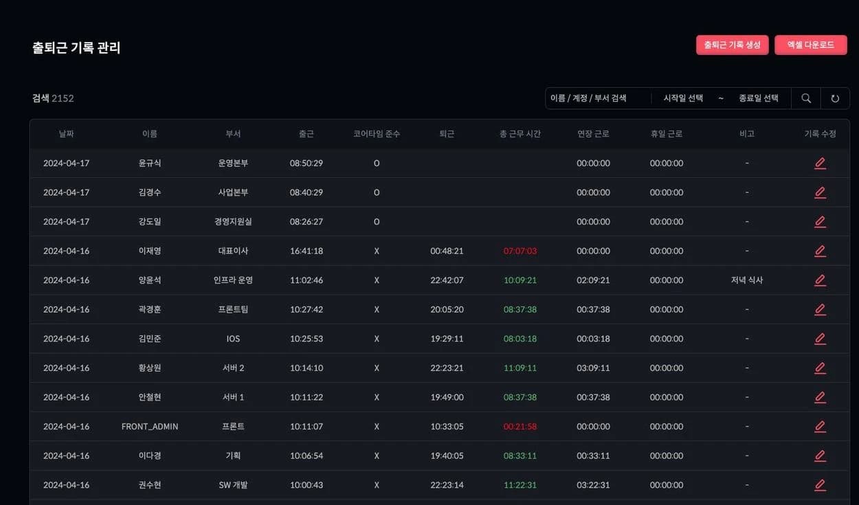The image size is (859, 505).
Task: Click the 코어타임 준수 column header
Action: coord(377,134)
